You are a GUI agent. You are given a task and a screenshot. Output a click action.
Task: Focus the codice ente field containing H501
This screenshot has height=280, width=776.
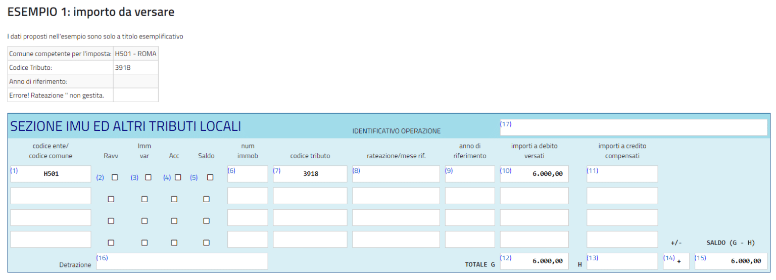(x=51, y=174)
